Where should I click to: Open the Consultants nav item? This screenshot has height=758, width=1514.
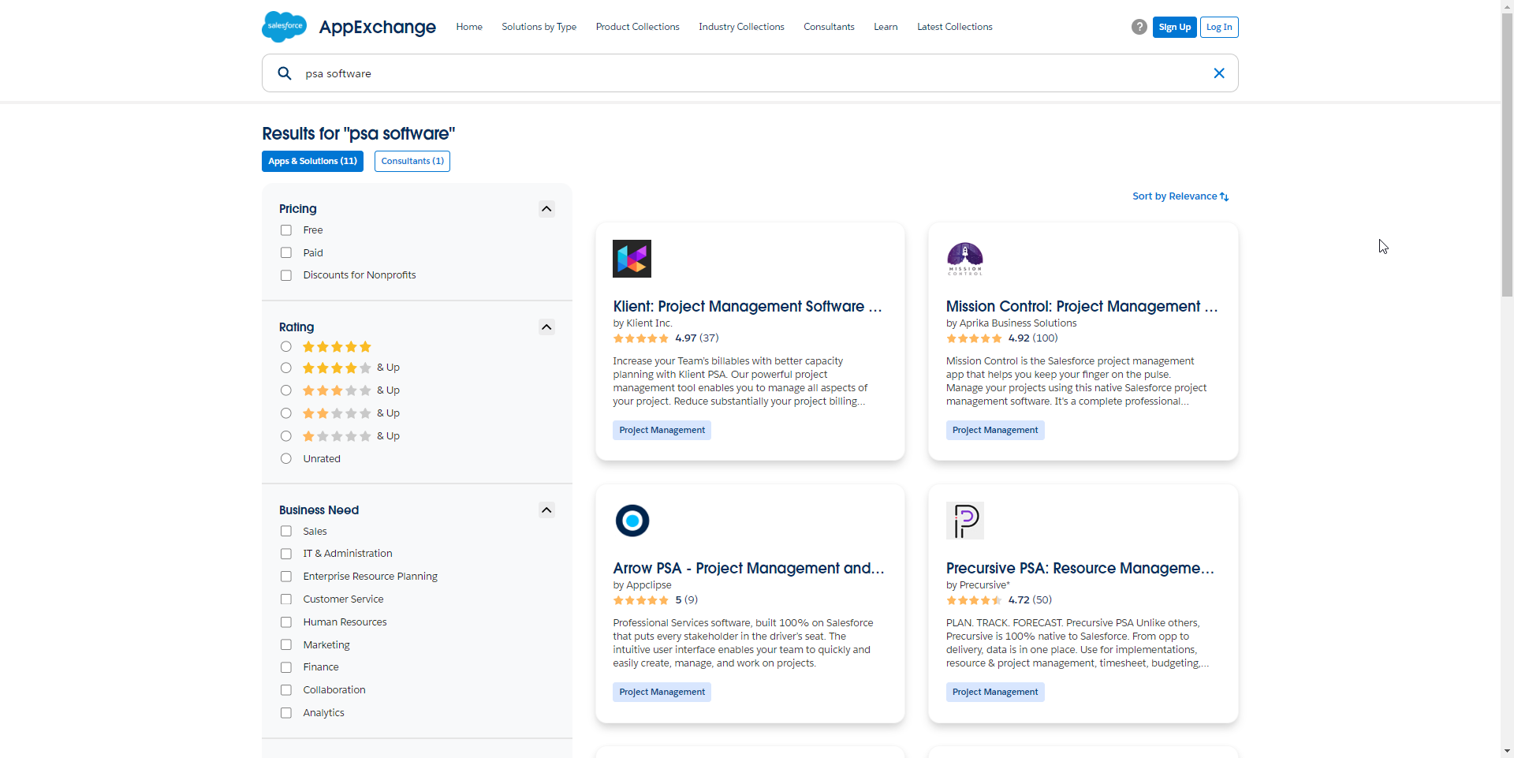829,27
